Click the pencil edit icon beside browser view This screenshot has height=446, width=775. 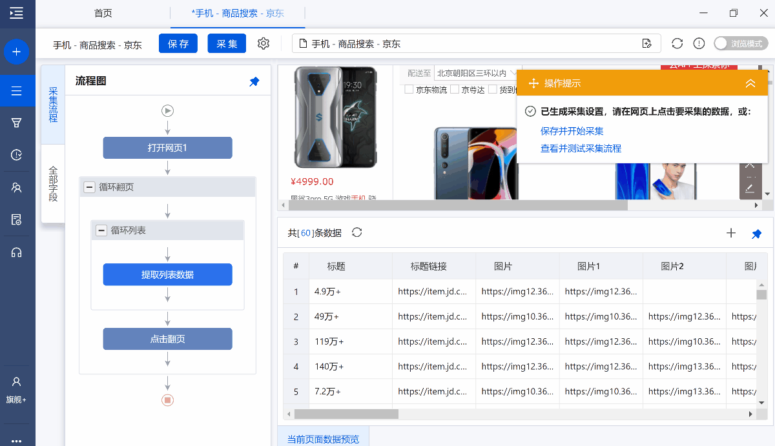(750, 188)
